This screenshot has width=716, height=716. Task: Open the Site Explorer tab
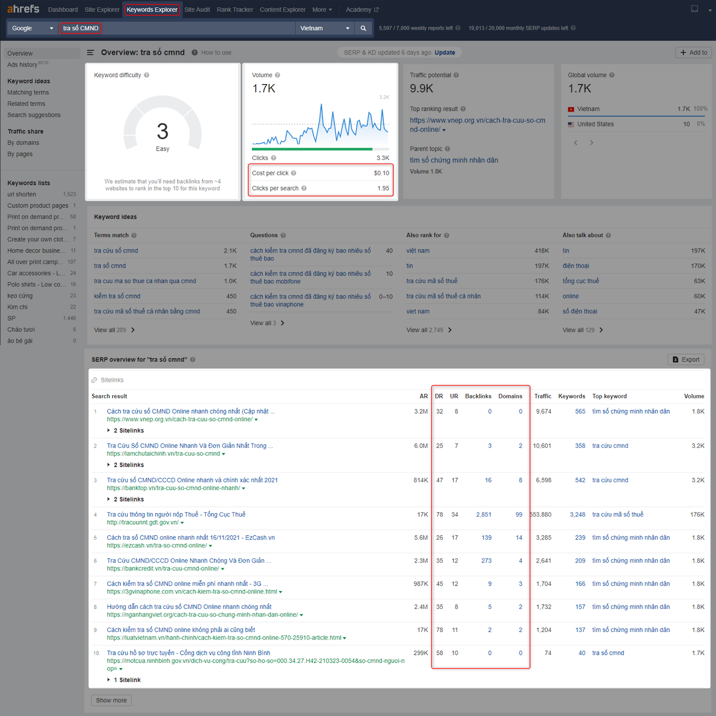pos(102,9)
